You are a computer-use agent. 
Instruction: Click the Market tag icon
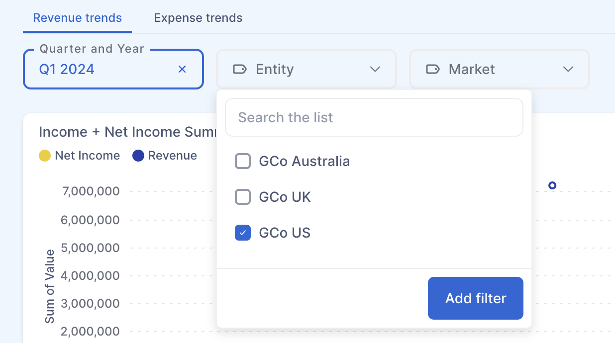433,69
